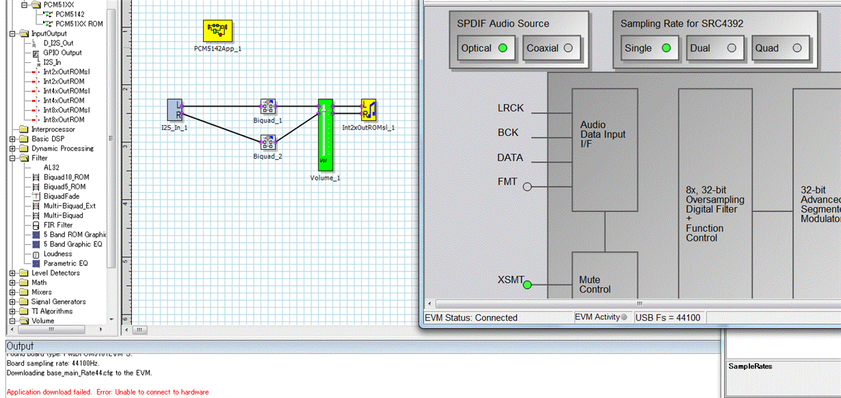Select the Biquad_1 filter block
This screenshot has height=398, width=841.
[x=268, y=106]
